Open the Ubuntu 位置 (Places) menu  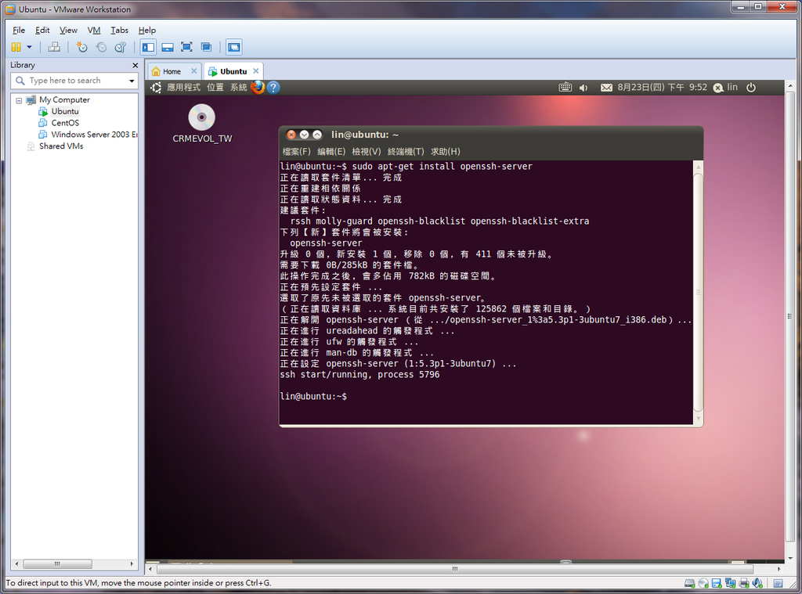click(215, 88)
